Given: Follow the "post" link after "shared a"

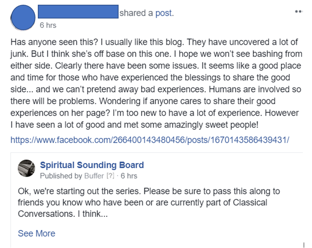Looking at the screenshot, I should tap(163, 13).
